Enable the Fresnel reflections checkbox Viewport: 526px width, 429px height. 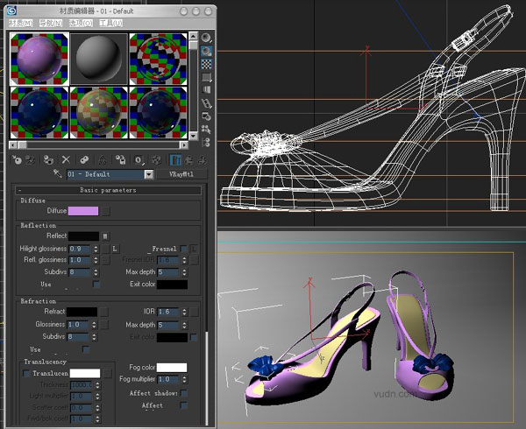183,249
